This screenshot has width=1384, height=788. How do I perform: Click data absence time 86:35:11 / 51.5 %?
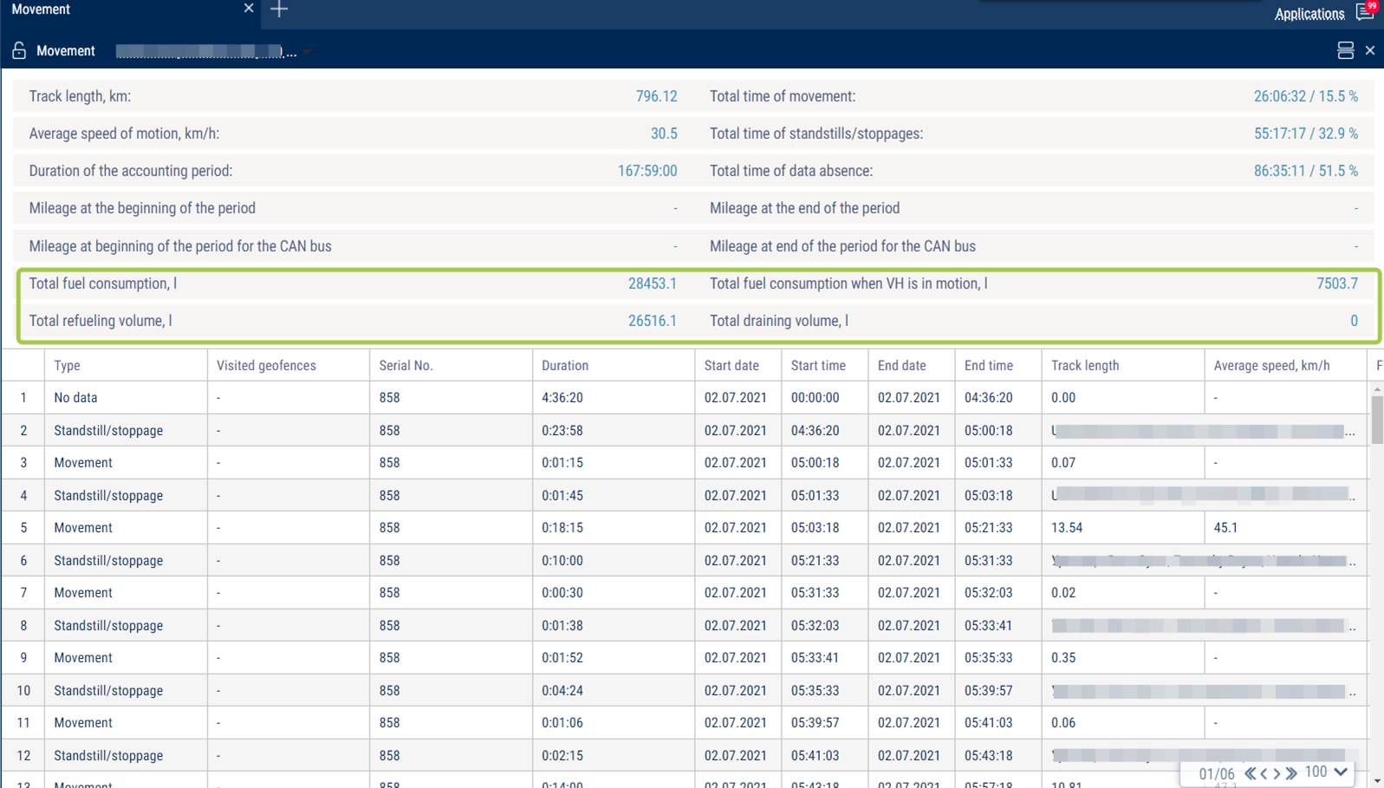[x=1305, y=171]
